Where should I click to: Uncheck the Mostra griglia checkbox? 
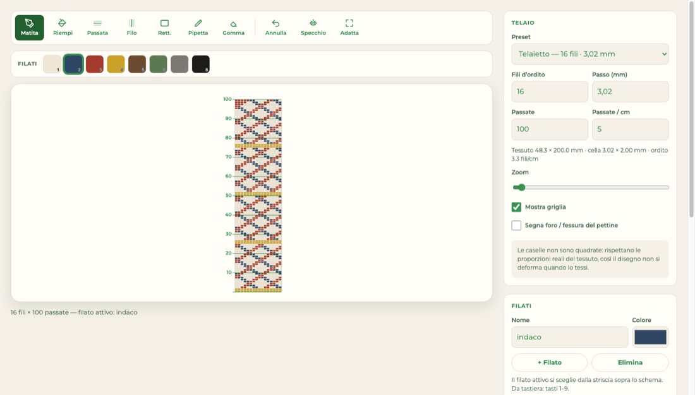516,207
